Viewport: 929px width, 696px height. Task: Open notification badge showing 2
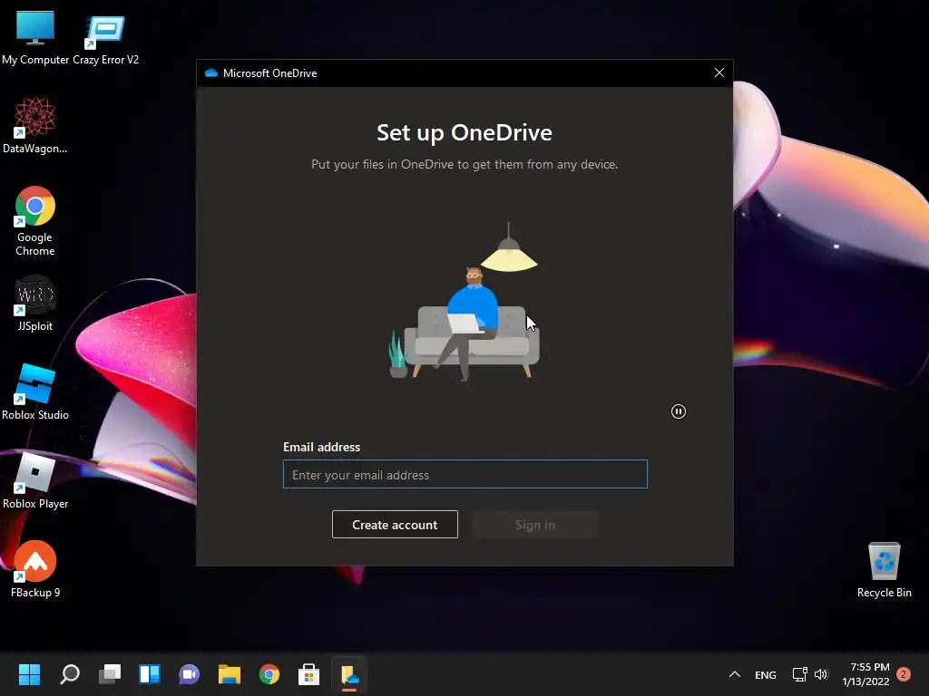click(904, 674)
